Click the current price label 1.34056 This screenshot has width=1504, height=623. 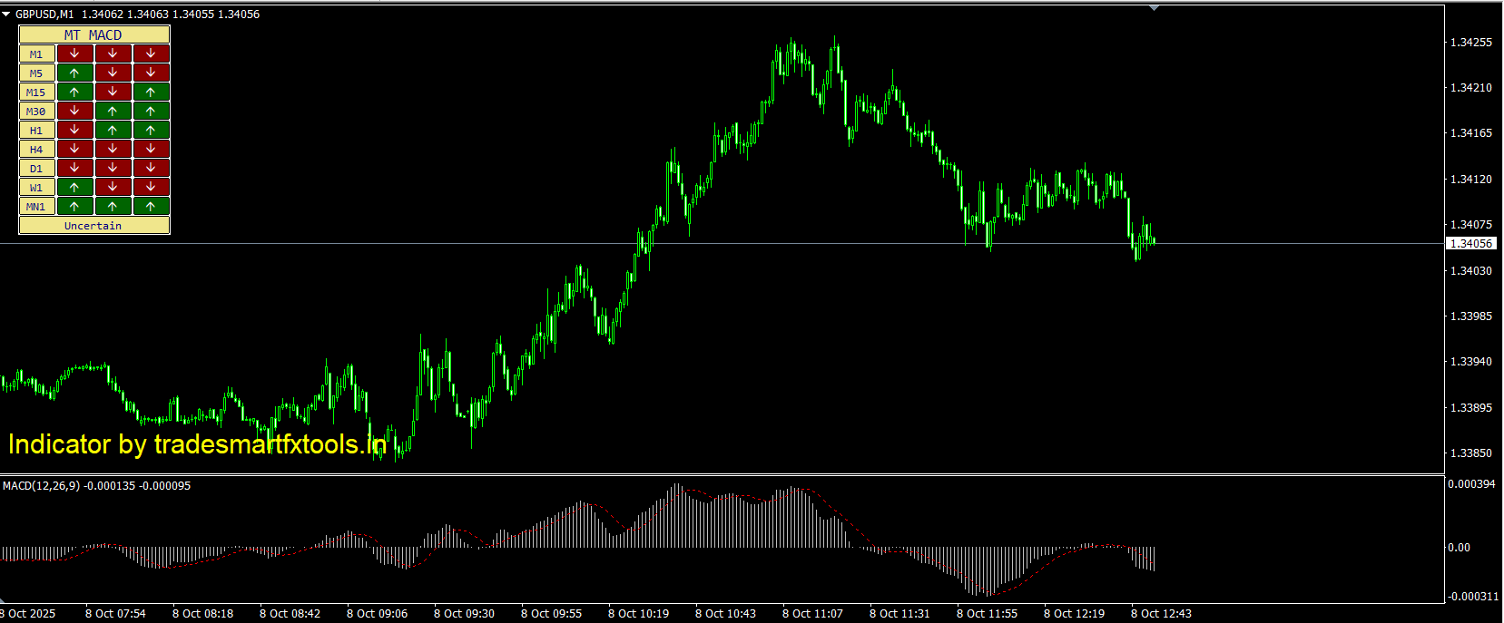(1470, 244)
